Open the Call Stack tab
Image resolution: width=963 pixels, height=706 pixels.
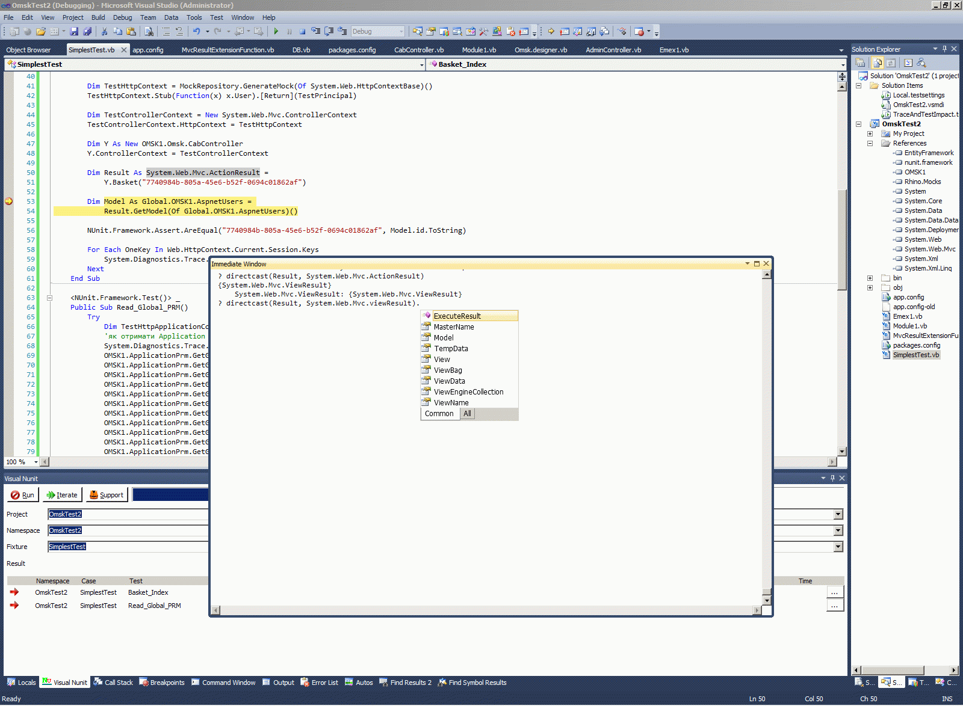[113, 683]
